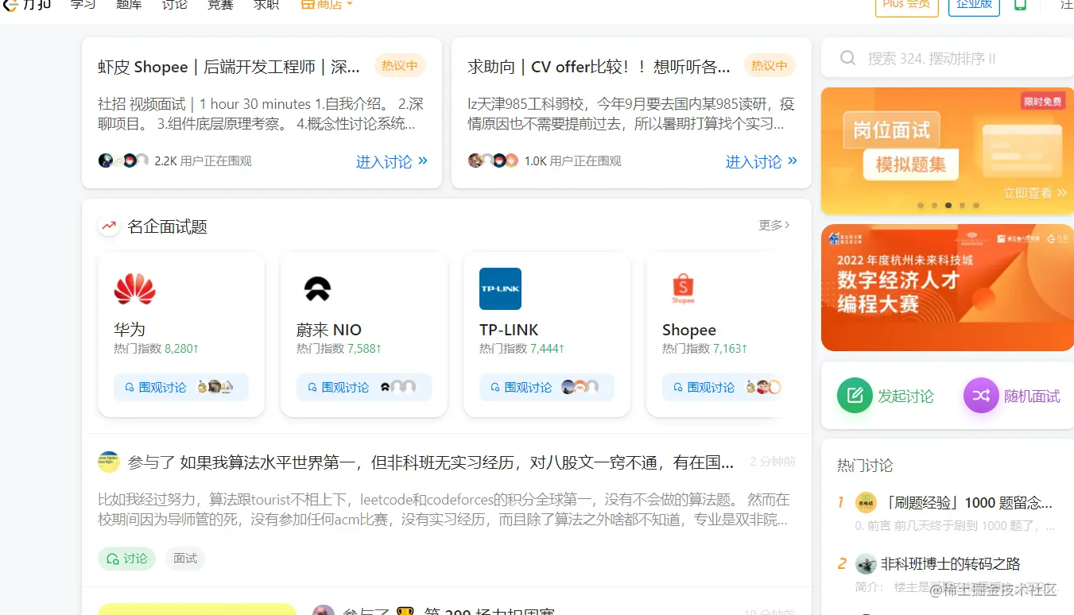This screenshot has width=1074, height=615.
Task: Click the 热门讨论 heading
Action: [x=865, y=466]
